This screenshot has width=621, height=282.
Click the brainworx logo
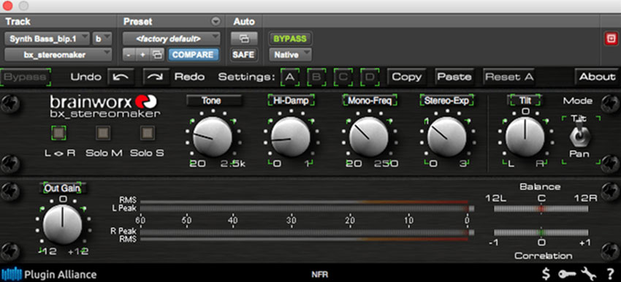click(103, 102)
